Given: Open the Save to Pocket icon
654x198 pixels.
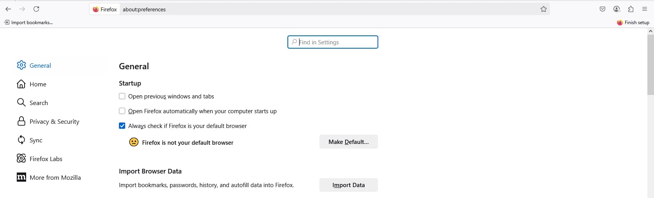Looking at the screenshot, I should [x=603, y=9].
